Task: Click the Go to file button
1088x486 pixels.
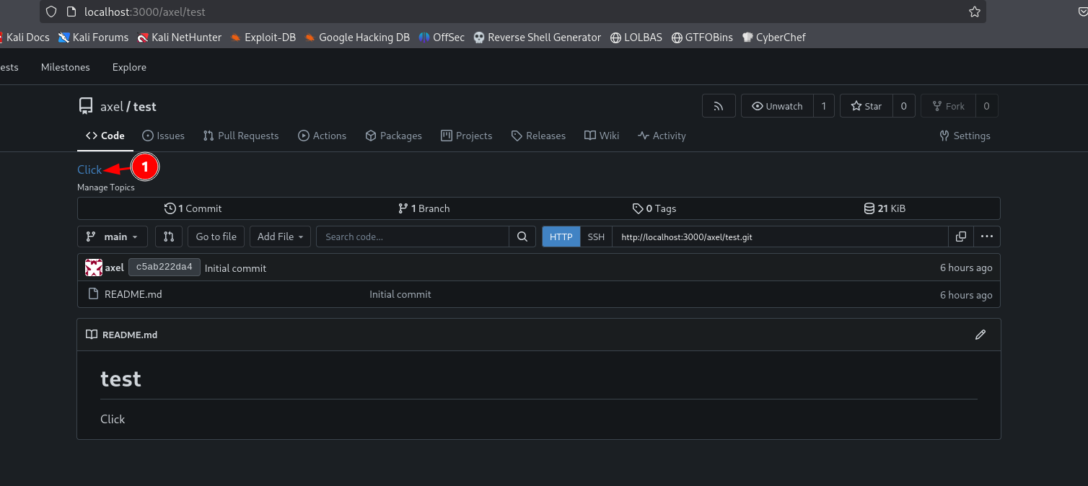Action: pyautogui.click(x=216, y=237)
